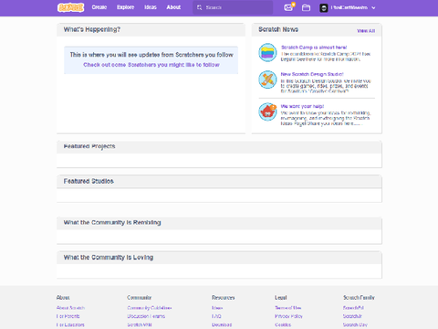Open the Explore menu item
The width and height of the screenshot is (438, 329).
(x=125, y=7)
